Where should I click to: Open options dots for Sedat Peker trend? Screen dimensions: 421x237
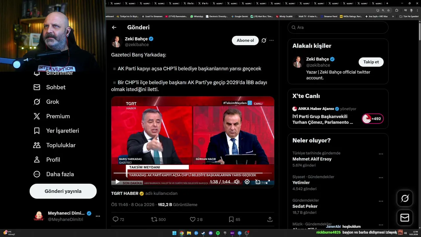(381, 201)
